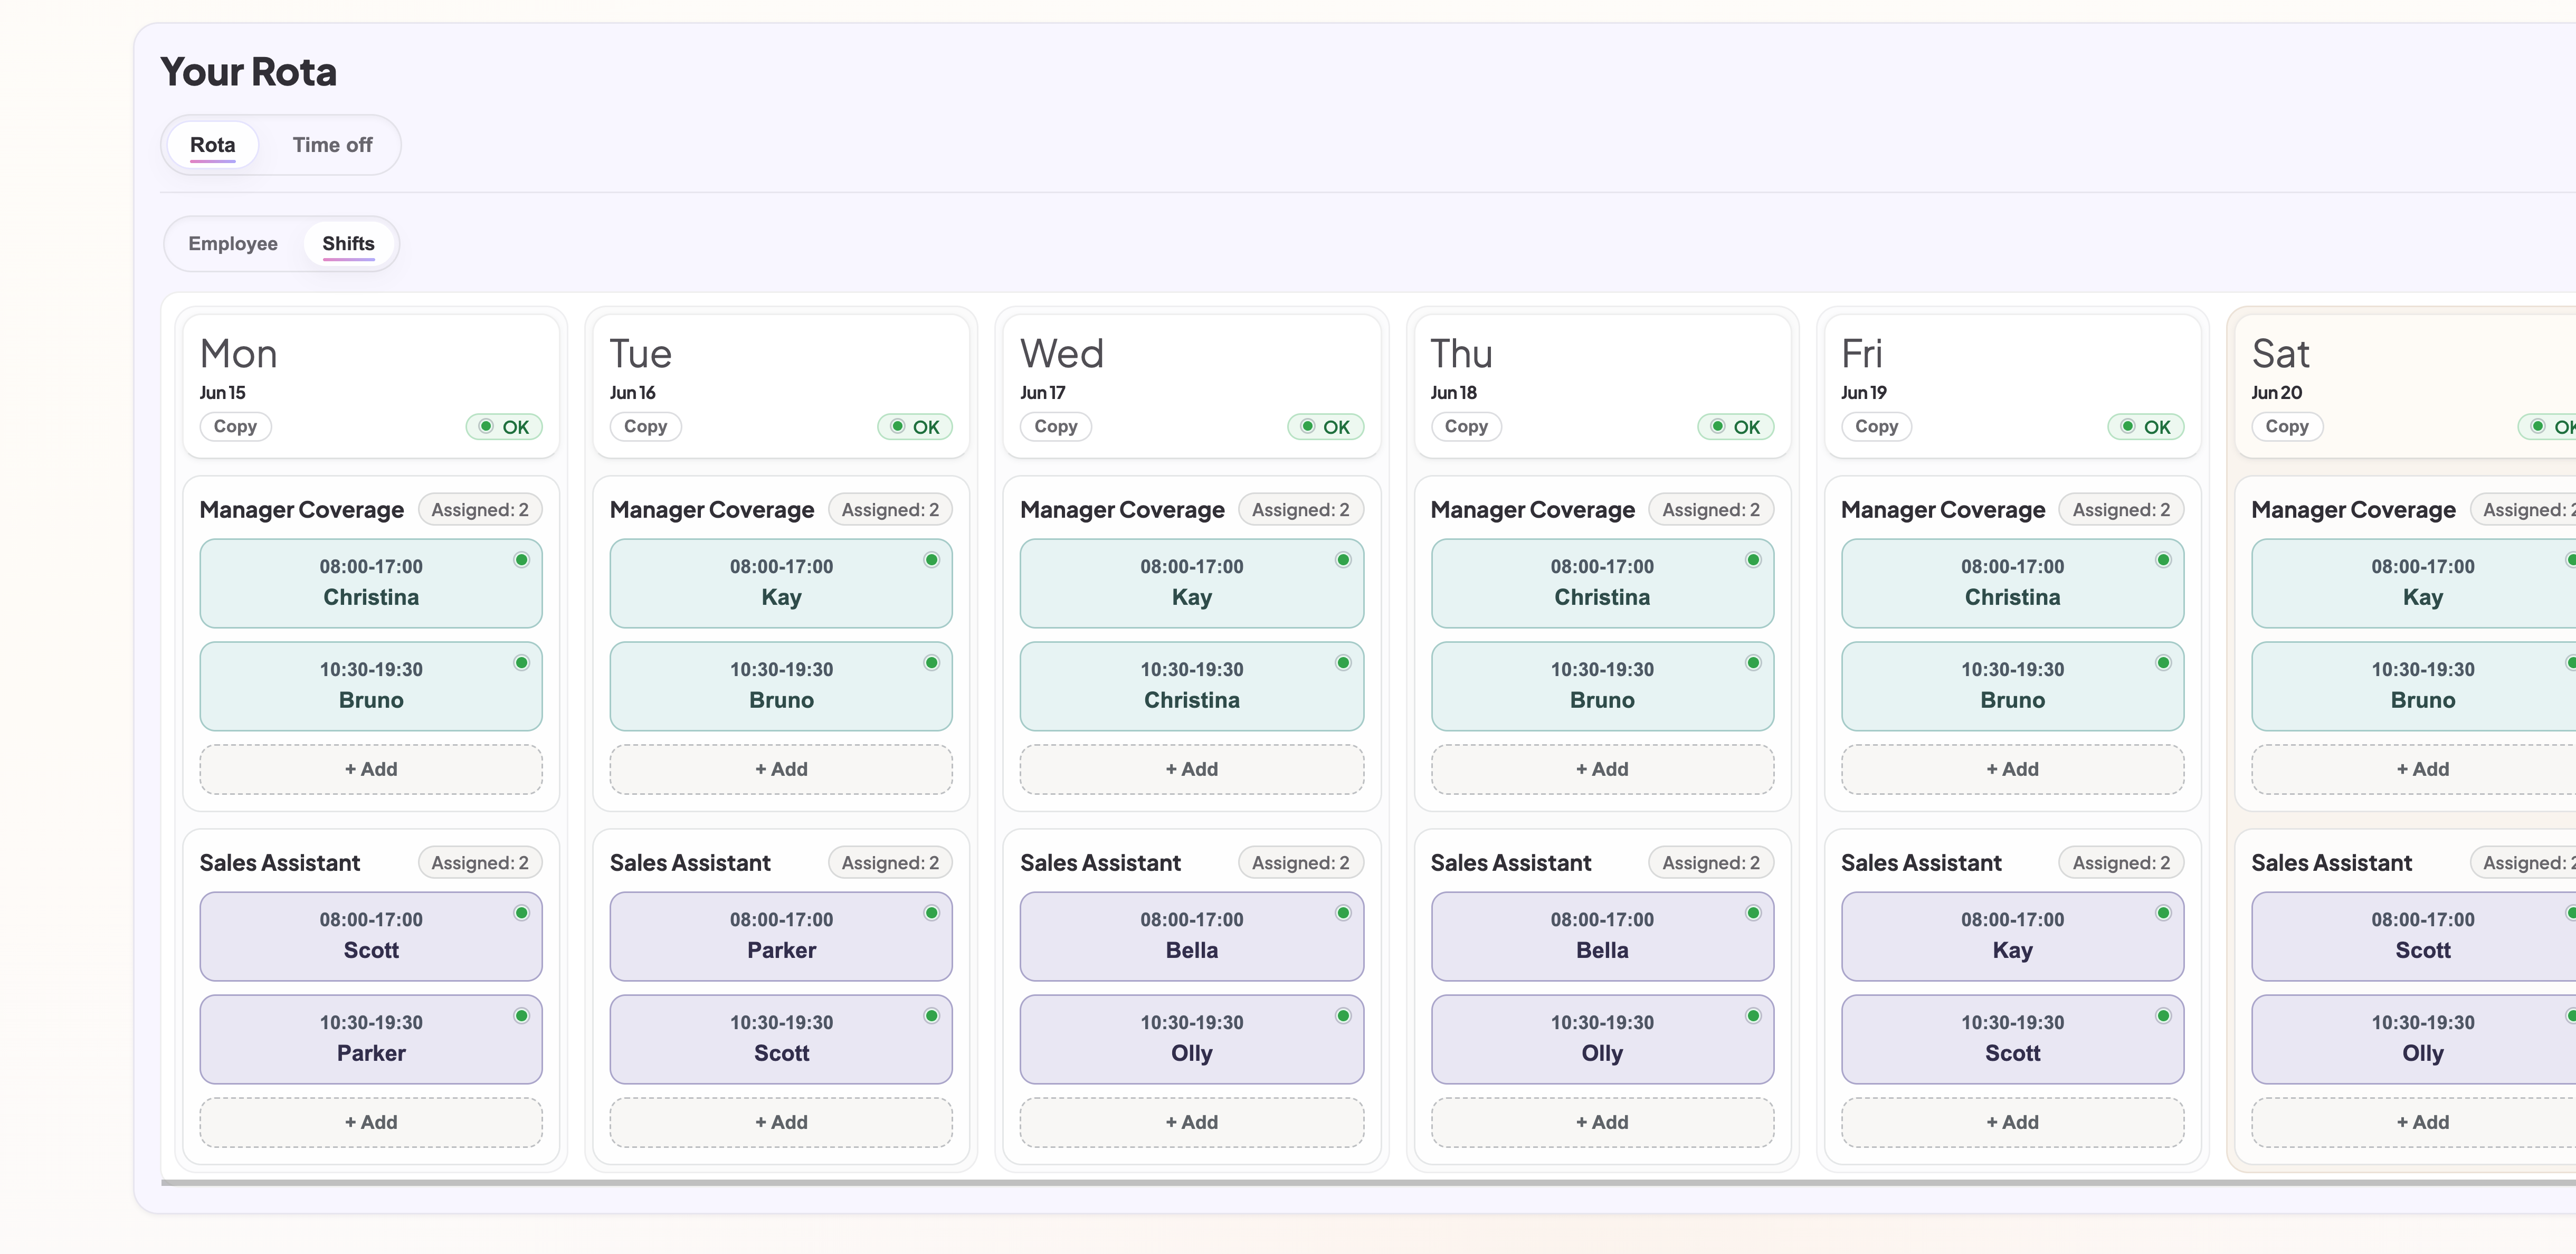The image size is (2576, 1254).
Task: Add a Sales Assistant shift on Monday
Action: click(371, 1122)
